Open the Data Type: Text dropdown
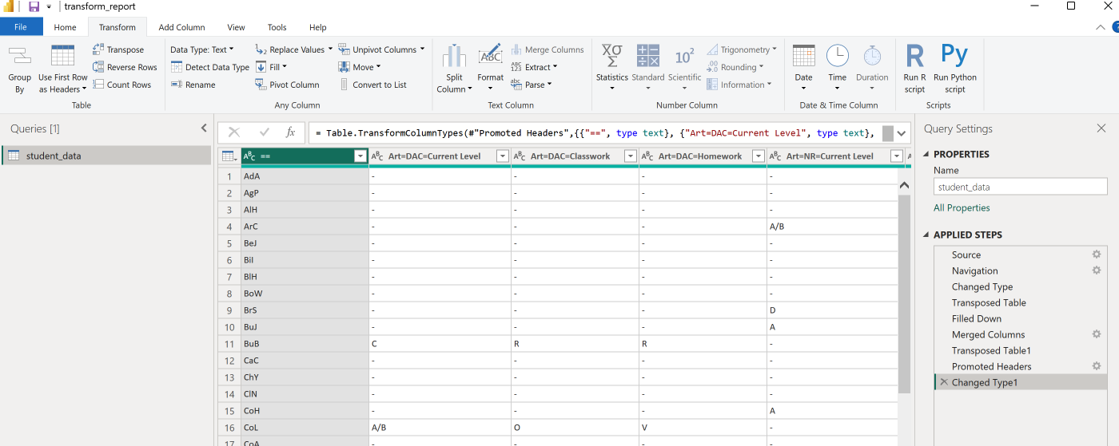The image size is (1119, 446). coord(201,49)
